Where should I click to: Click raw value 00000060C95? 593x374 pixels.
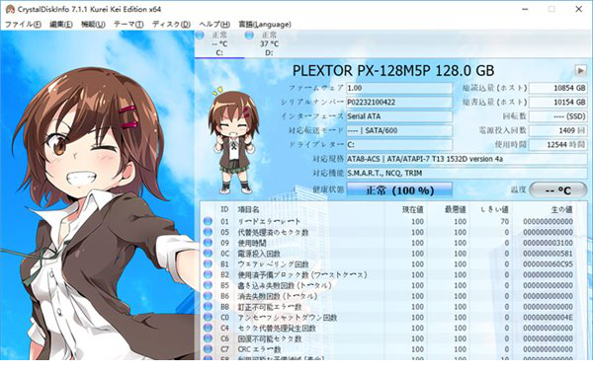click(549, 264)
